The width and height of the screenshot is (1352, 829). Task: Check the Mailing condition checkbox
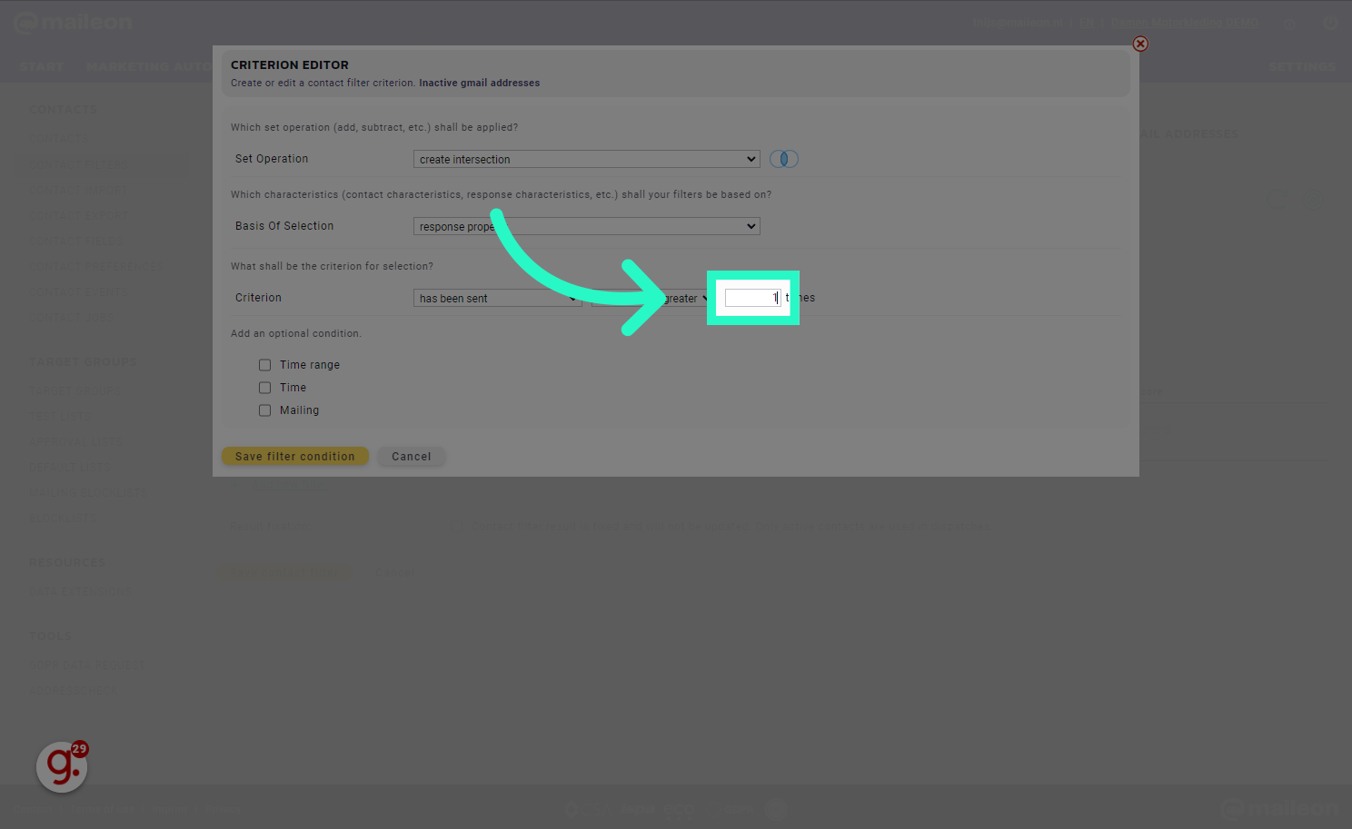click(x=264, y=410)
